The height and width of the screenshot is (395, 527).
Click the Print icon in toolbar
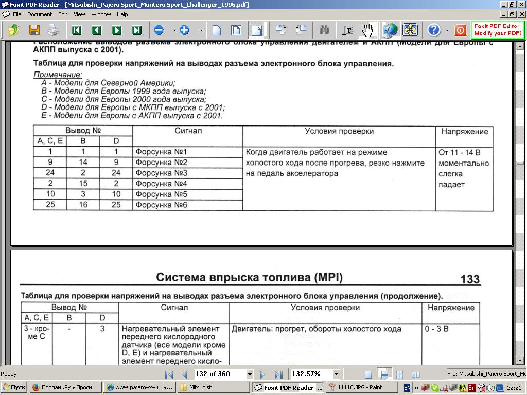pos(54,30)
